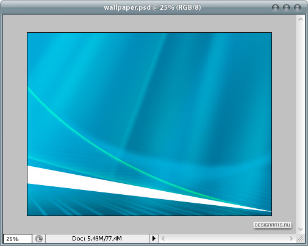The width and height of the screenshot is (308, 246).
Task: Click the zoom percentage field showing 25%
Action: (18, 239)
